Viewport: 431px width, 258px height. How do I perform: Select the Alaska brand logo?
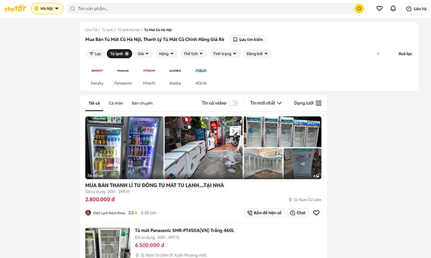tap(175, 71)
